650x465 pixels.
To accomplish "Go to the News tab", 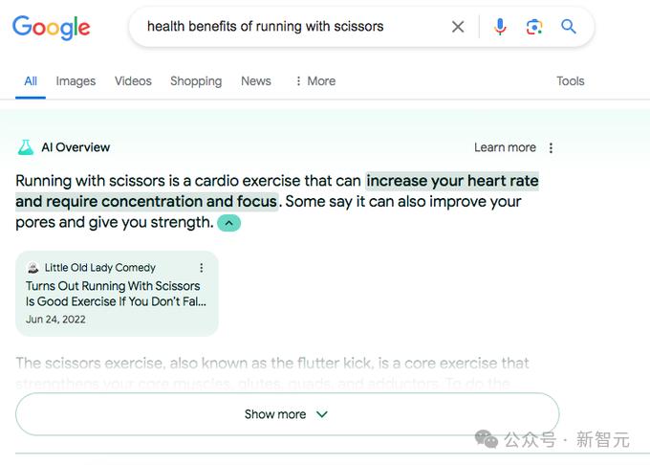I will pyautogui.click(x=256, y=81).
